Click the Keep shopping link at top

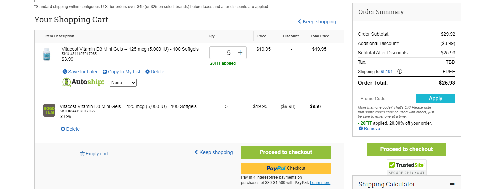317,22
